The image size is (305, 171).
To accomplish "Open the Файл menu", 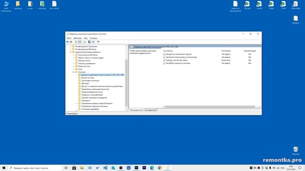I will 69,38.
